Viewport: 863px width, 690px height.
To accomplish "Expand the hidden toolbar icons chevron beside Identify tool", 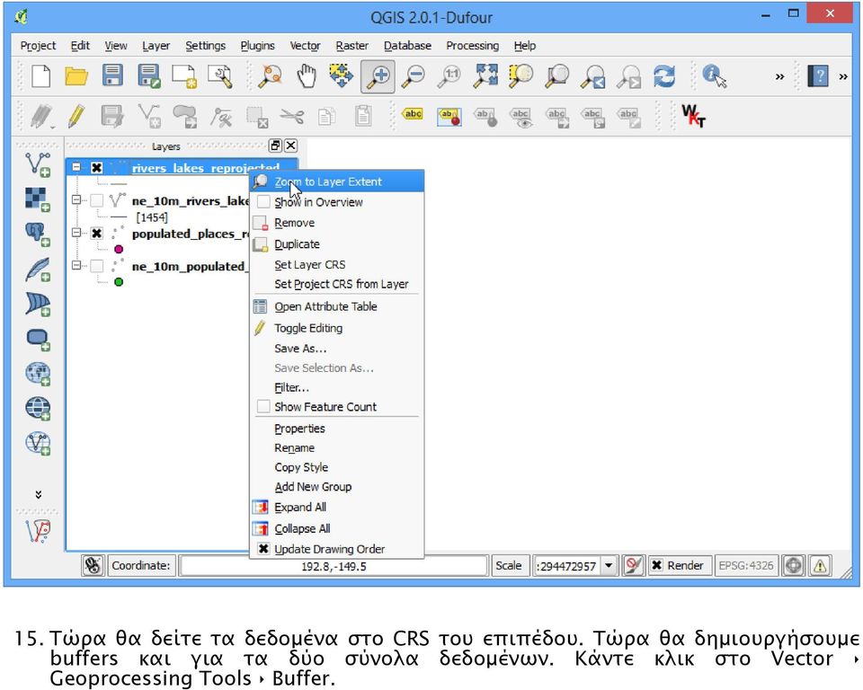I will 779,77.
